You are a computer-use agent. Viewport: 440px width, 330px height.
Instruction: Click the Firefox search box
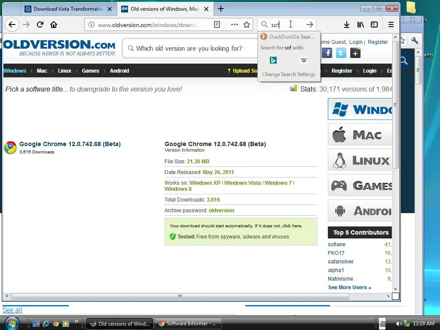(x=286, y=24)
